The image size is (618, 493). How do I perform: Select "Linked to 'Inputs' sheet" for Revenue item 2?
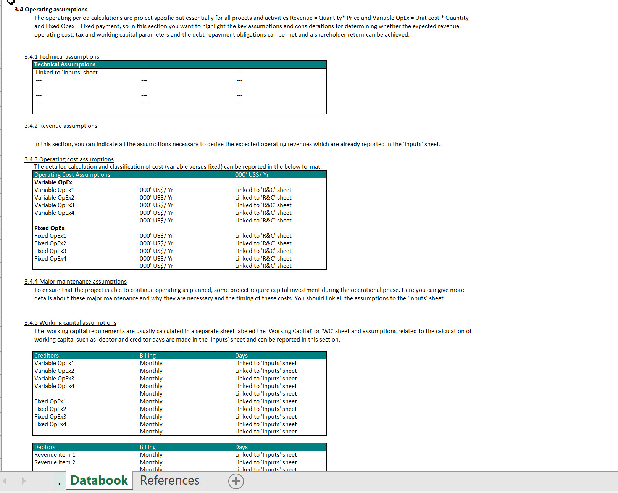[x=266, y=462]
